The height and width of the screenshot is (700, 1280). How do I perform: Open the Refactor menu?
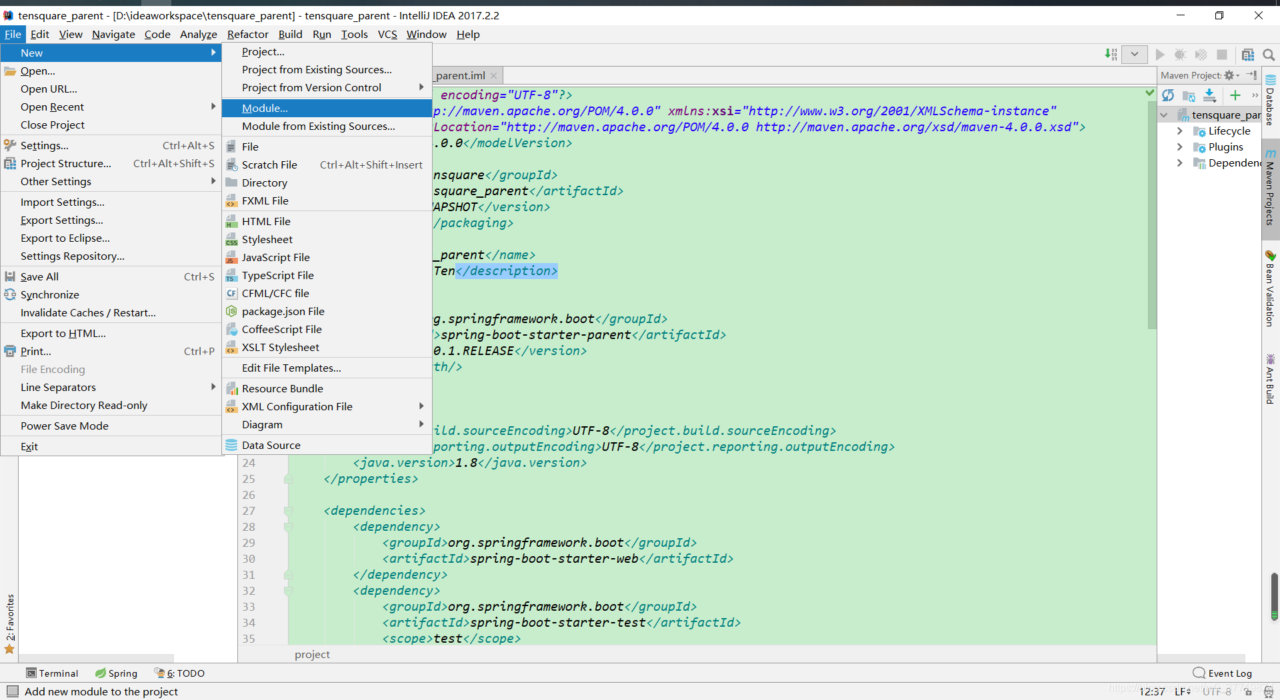click(247, 35)
